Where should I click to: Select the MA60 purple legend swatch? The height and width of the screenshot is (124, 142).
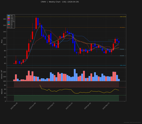9,19
